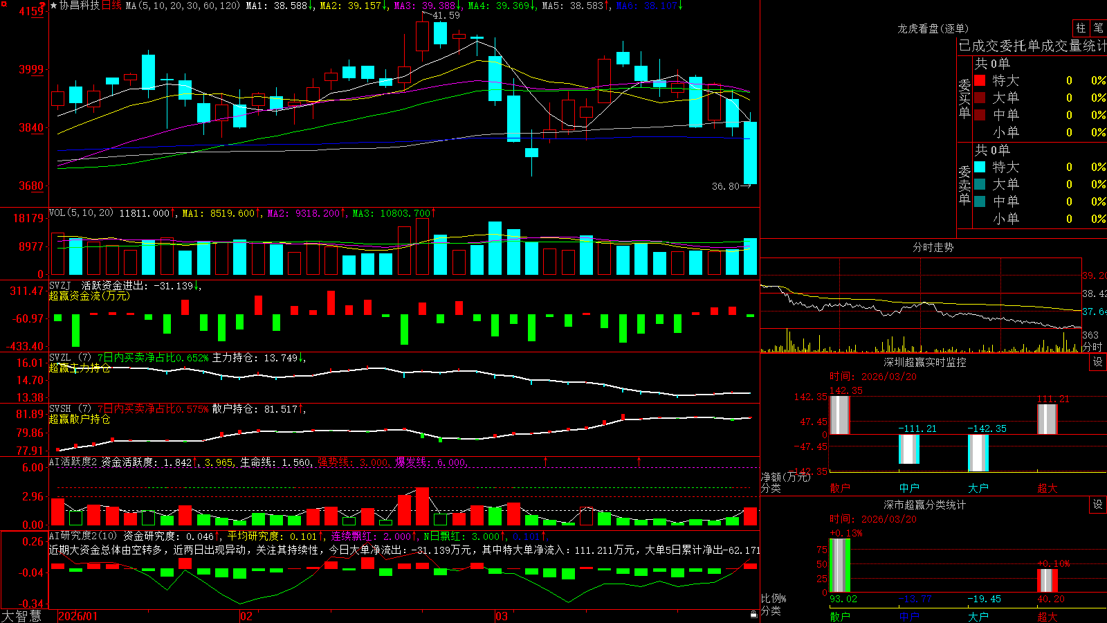Viewport: 1107px width, 623px height.
Task: Click the -111.21 中户 bar in realtime monitor
Action: pyautogui.click(x=909, y=449)
